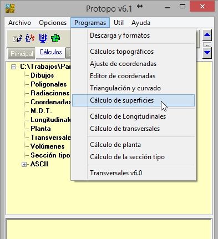
Task: Open the Opciones menu
Action: pos(53,23)
